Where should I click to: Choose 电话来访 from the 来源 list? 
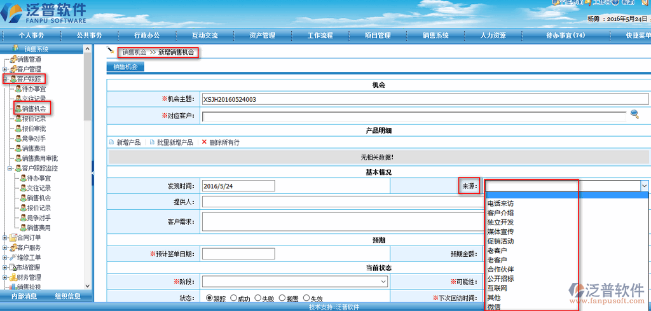[500, 204]
